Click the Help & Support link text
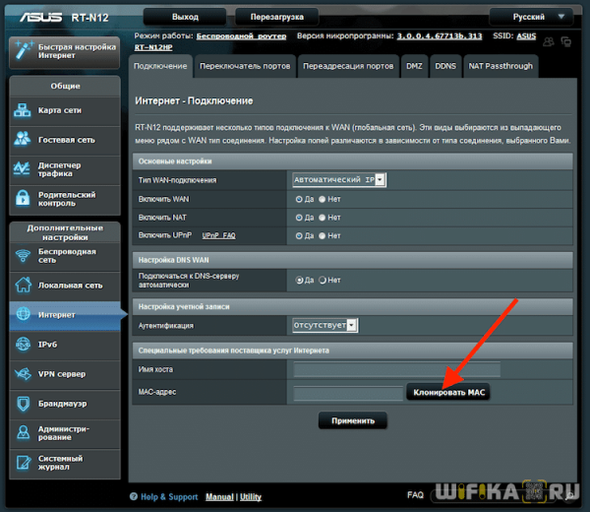Viewport: 590px width, 512px height. [x=169, y=497]
